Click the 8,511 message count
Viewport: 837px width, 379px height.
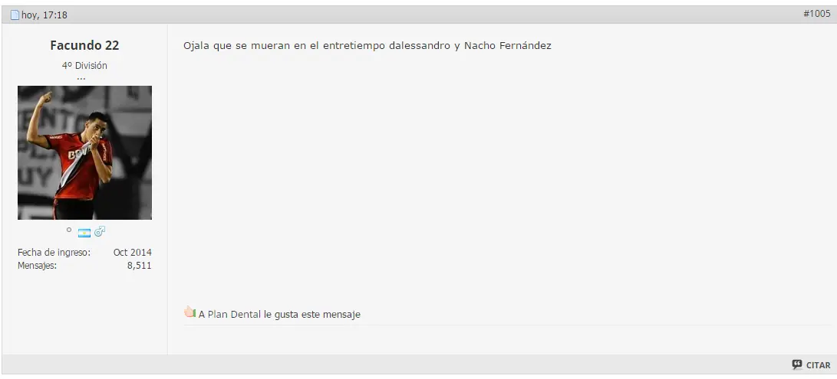140,266
